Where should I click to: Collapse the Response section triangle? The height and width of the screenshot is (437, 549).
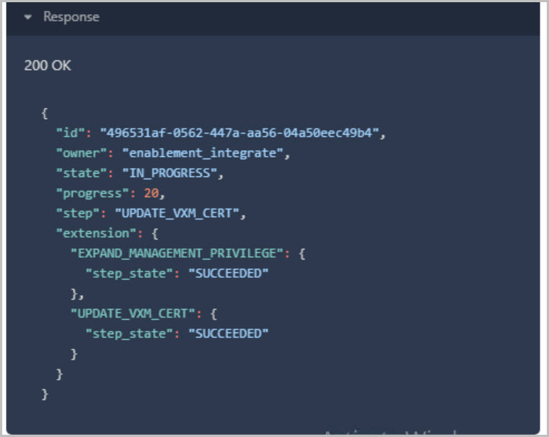click(x=28, y=17)
